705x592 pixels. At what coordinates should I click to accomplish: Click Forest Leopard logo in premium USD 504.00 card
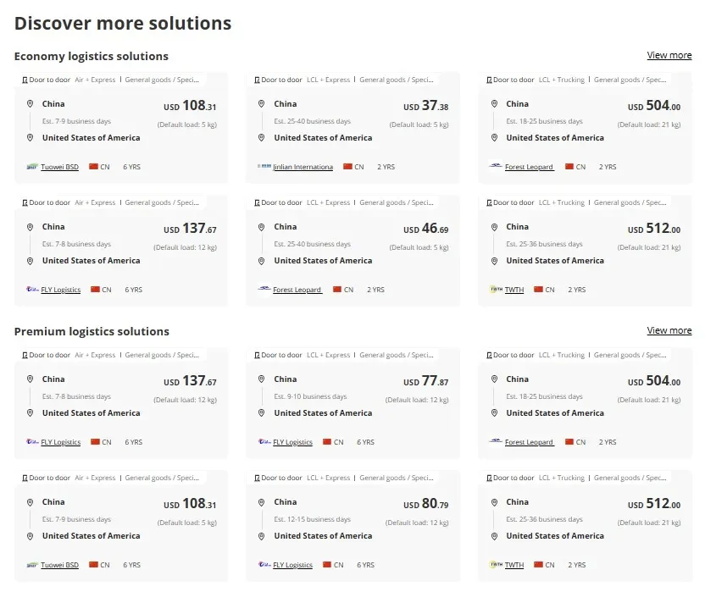pos(496,441)
